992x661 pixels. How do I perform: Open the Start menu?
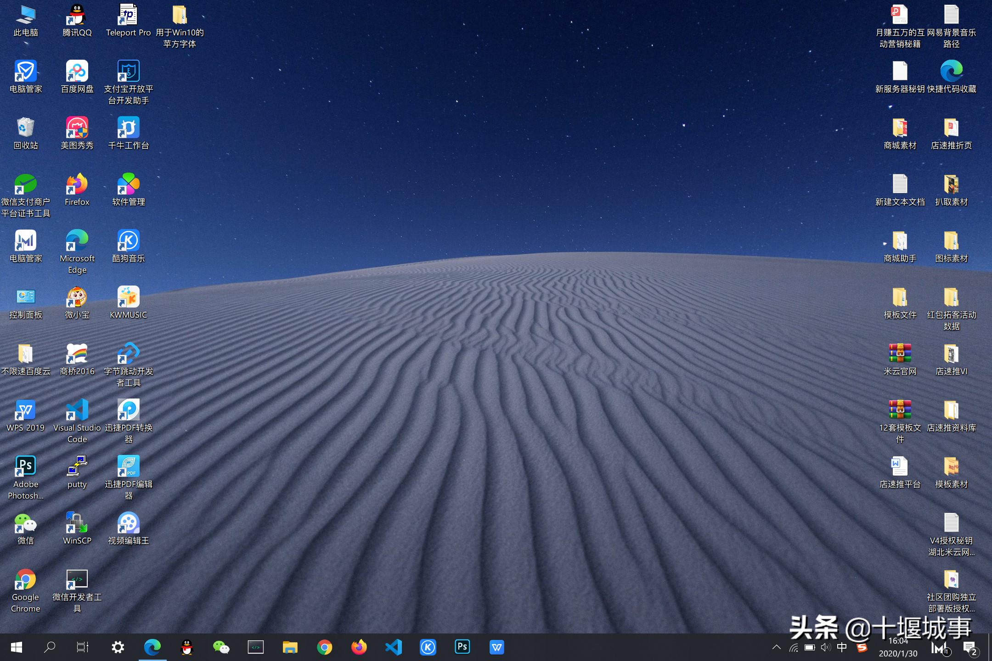[x=17, y=647]
